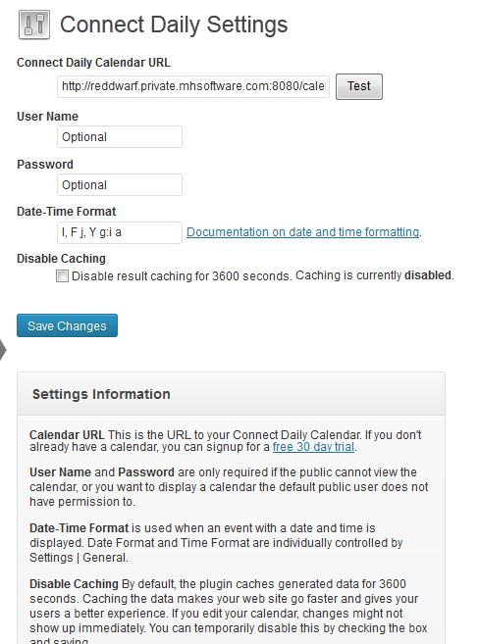Click Save Changes
This screenshot has width=479, height=644.
pos(67,325)
